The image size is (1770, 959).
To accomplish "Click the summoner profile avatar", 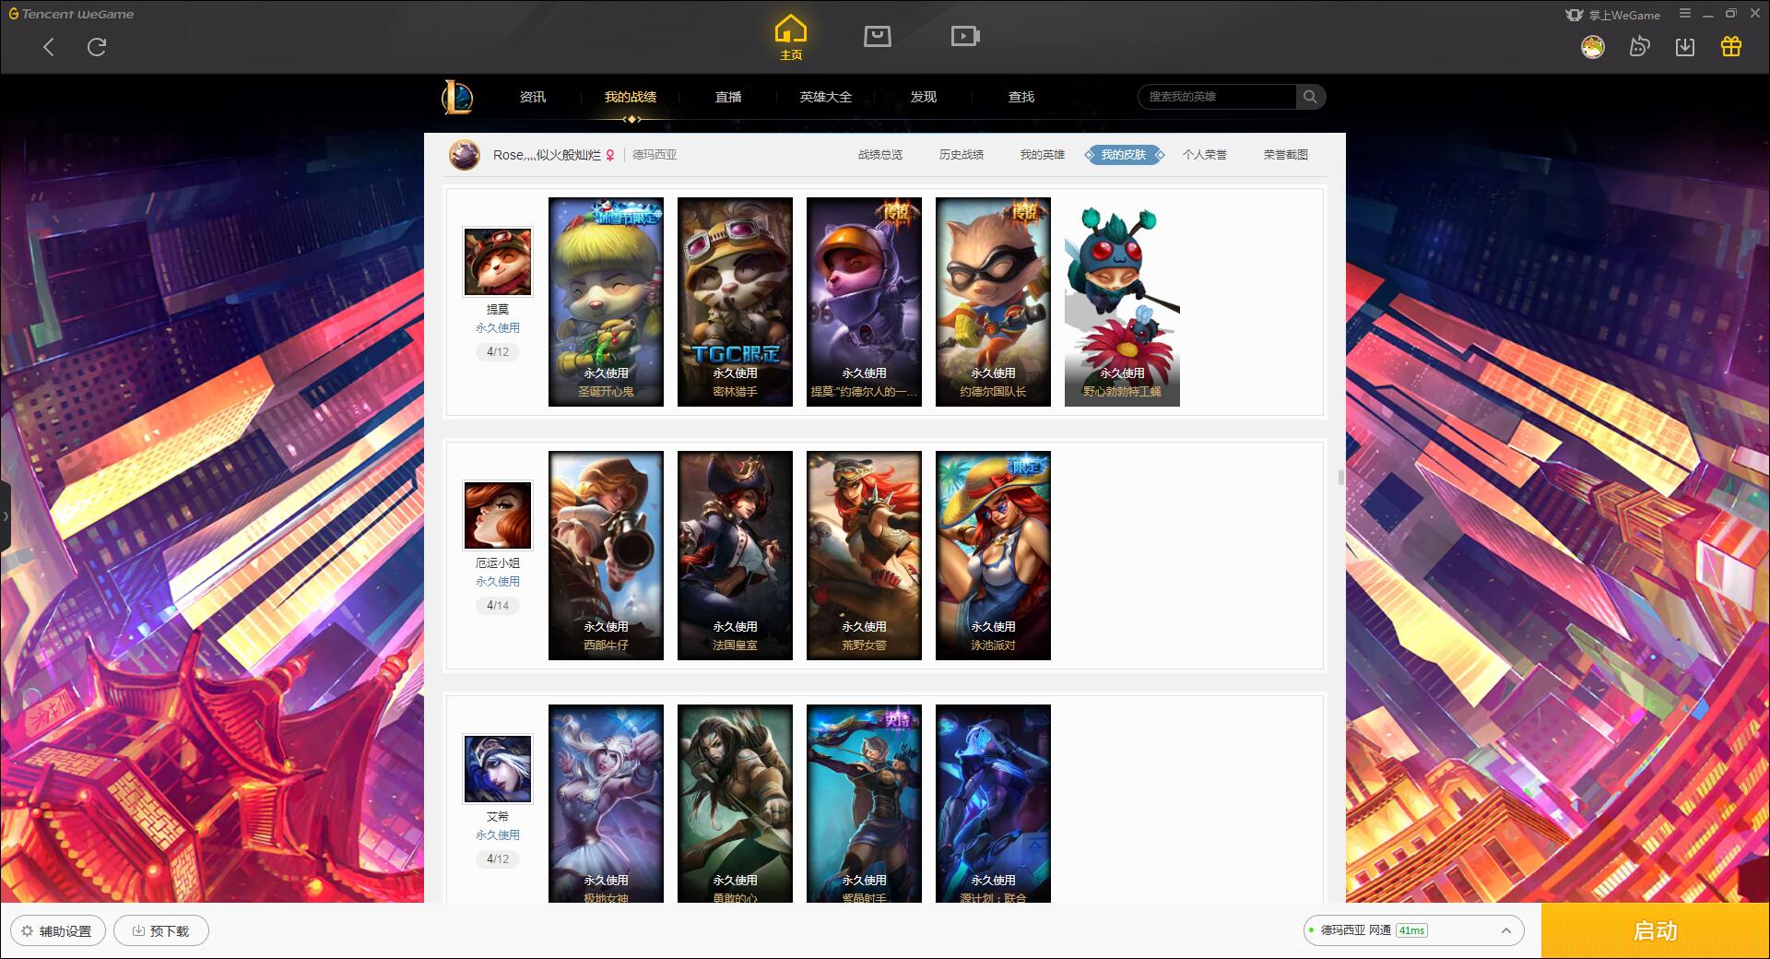I will pyautogui.click(x=465, y=155).
